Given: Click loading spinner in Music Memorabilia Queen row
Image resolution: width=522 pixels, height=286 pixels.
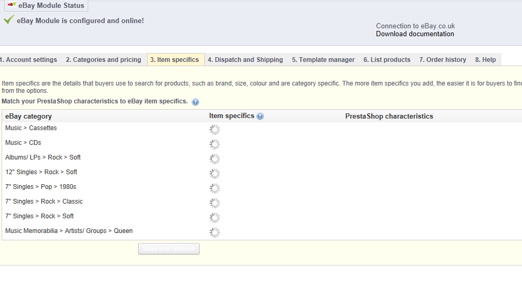Looking at the screenshot, I should pyautogui.click(x=214, y=232).
